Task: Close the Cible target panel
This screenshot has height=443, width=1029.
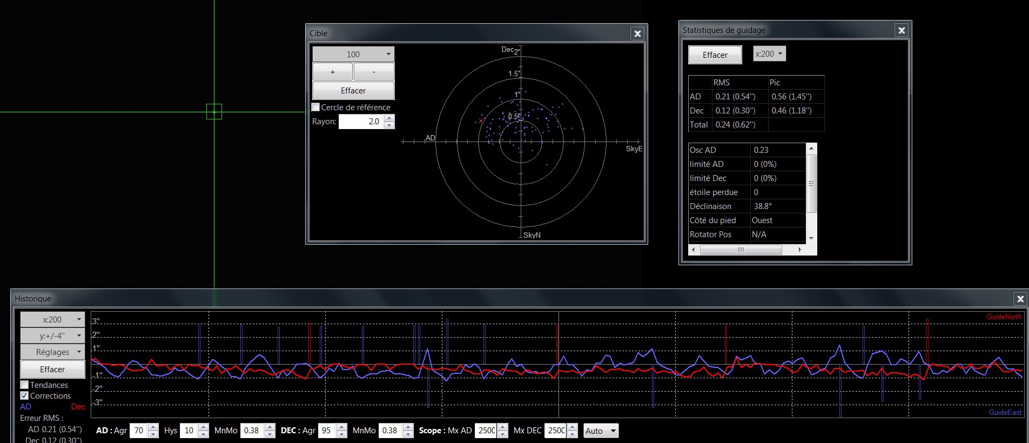Action: pos(637,33)
